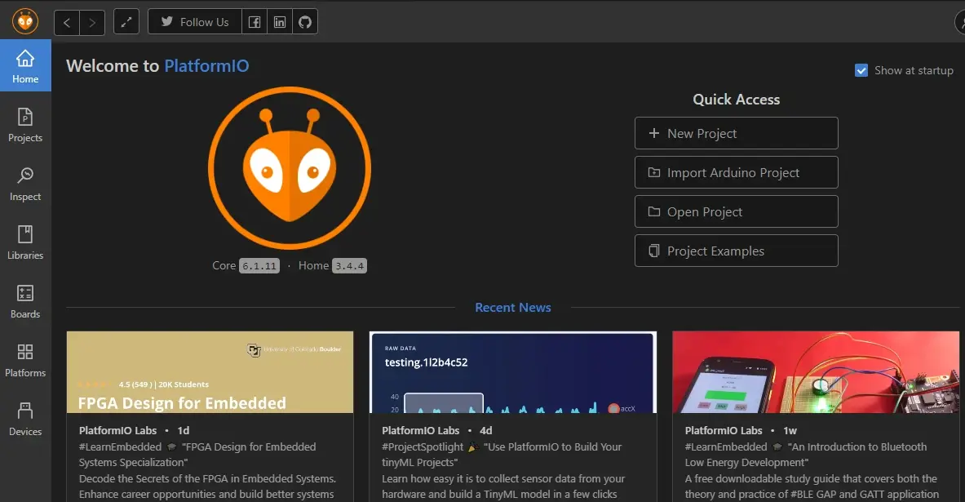Click the Quick Access heading
Viewport: 965px width, 502px height.
[736, 99]
